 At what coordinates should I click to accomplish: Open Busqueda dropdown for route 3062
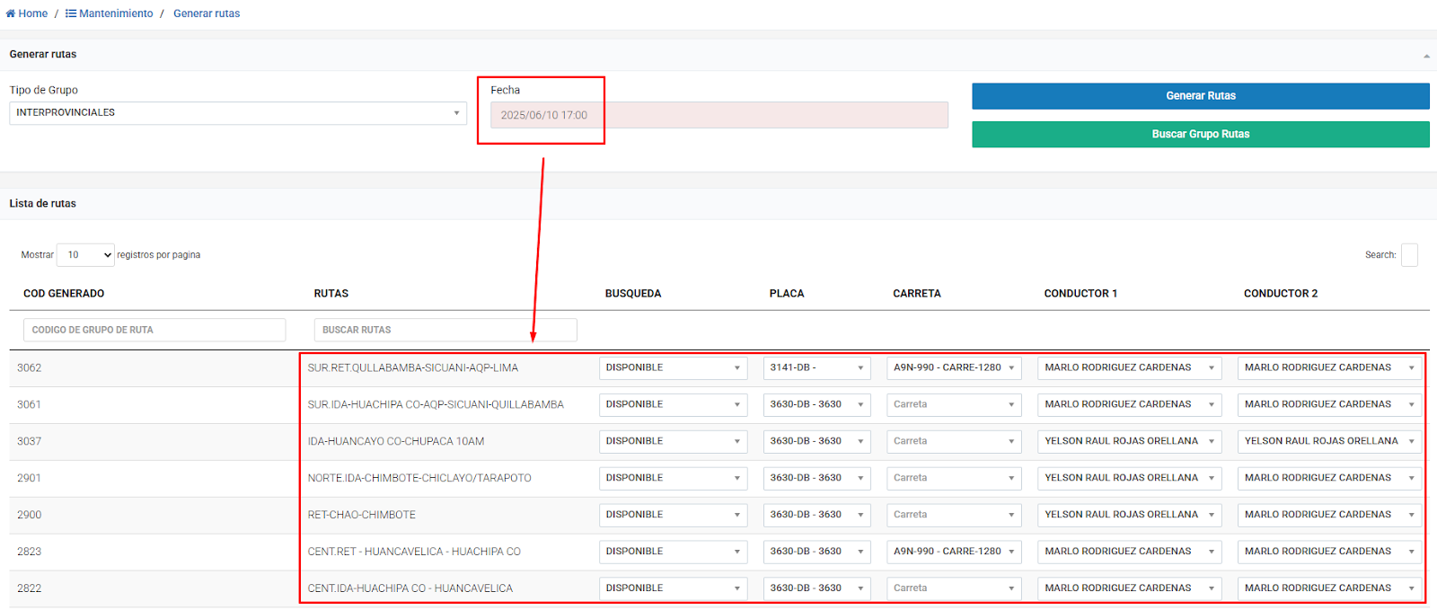(x=673, y=368)
